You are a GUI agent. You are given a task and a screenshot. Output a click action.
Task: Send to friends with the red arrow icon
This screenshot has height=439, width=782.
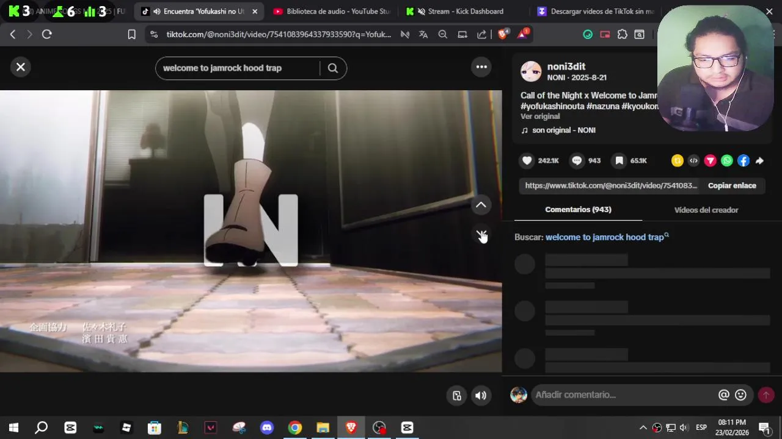710,160
